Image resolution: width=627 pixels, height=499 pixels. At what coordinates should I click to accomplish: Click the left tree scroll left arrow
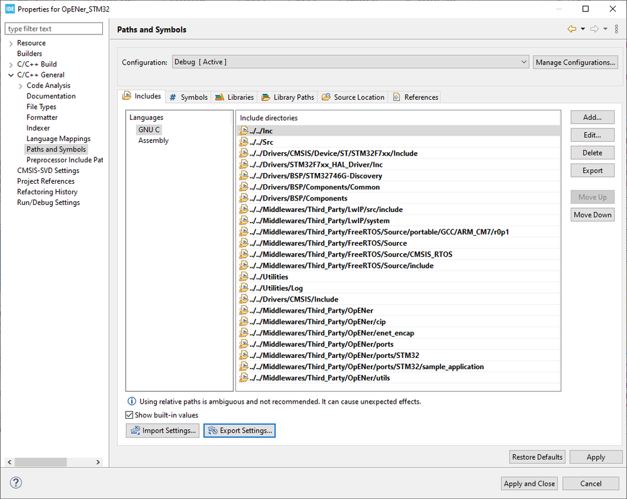click(9, 462)
